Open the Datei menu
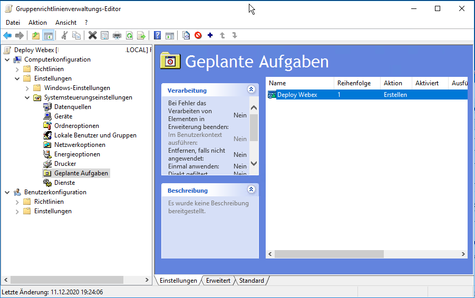Screen dimensions: 475x298 (x=13, y=23)
